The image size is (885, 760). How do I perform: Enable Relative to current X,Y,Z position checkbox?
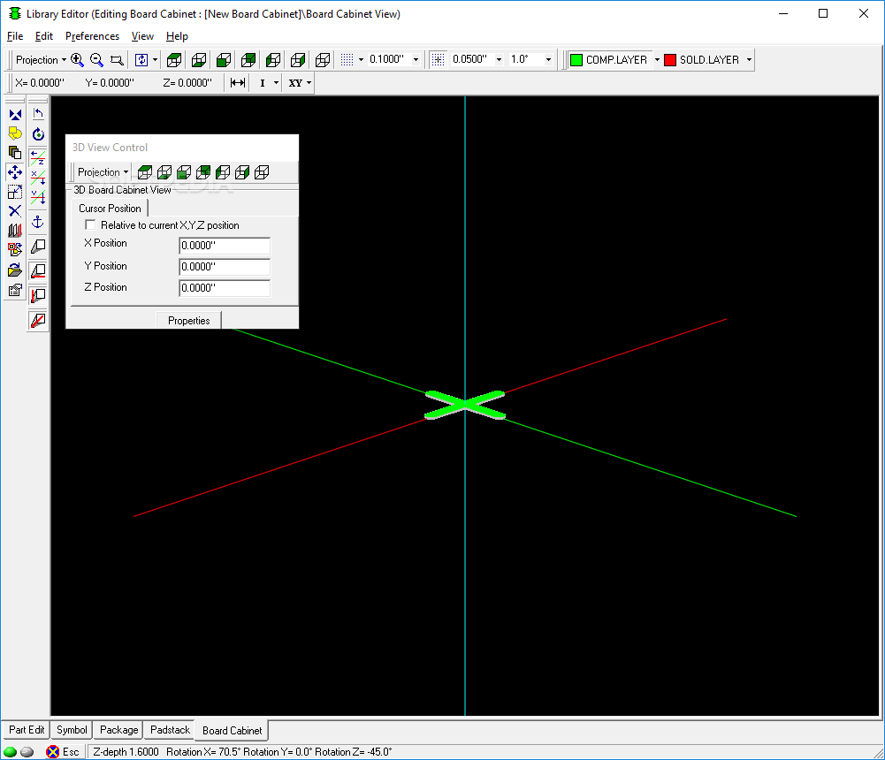click(90, 225)
